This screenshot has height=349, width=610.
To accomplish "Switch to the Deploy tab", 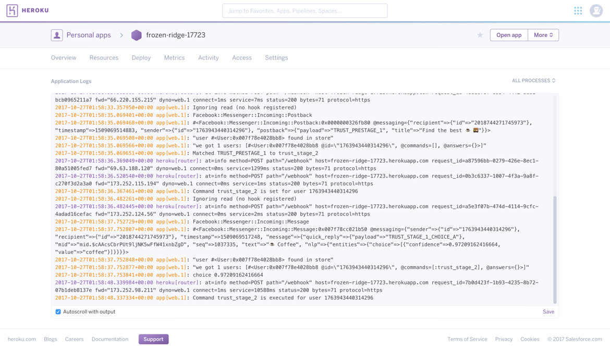I will point(141,57).
